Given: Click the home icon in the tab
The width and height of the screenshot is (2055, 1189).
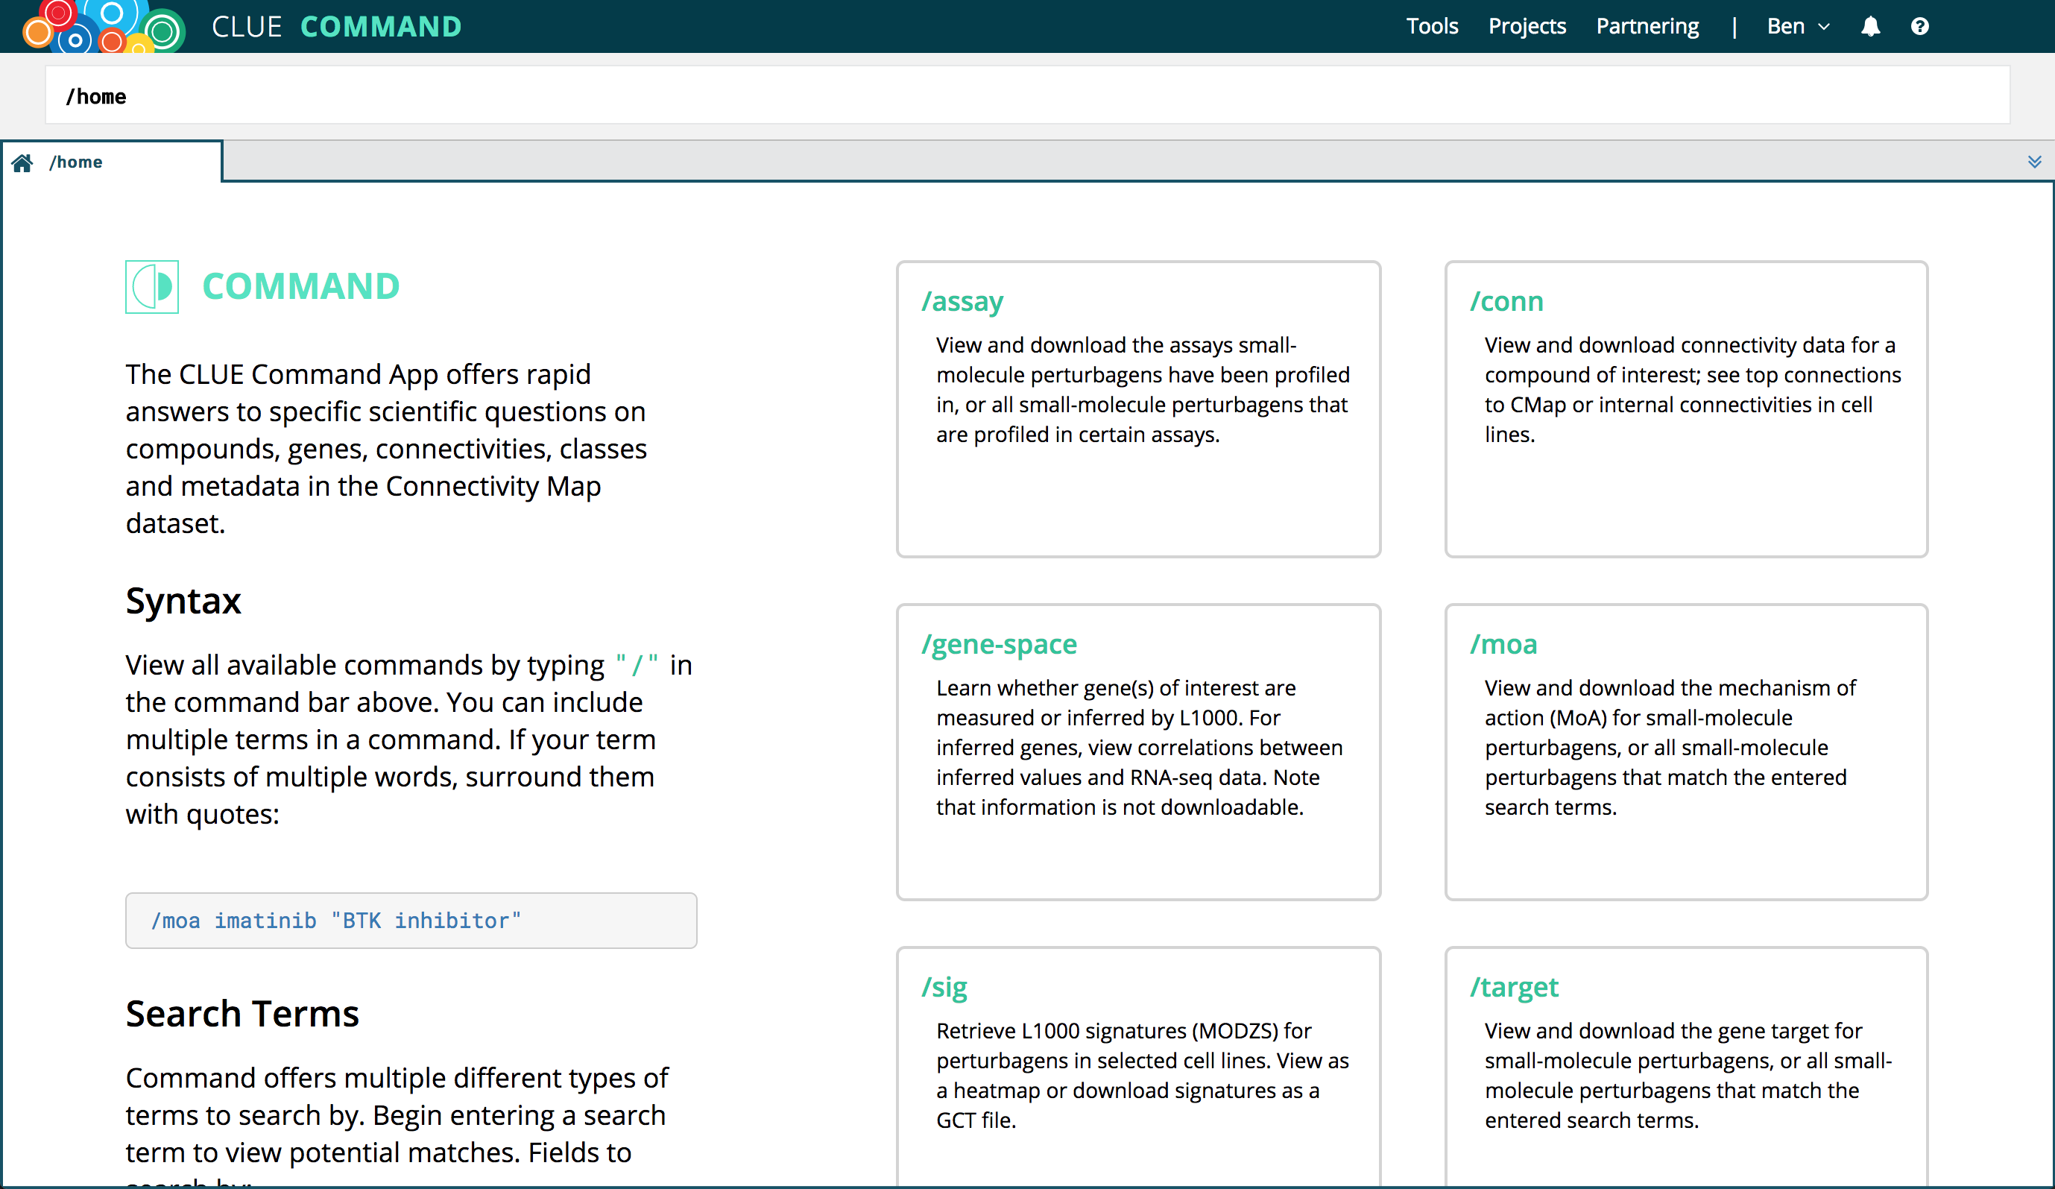Looking at the screenshot, I should point(22,163).
